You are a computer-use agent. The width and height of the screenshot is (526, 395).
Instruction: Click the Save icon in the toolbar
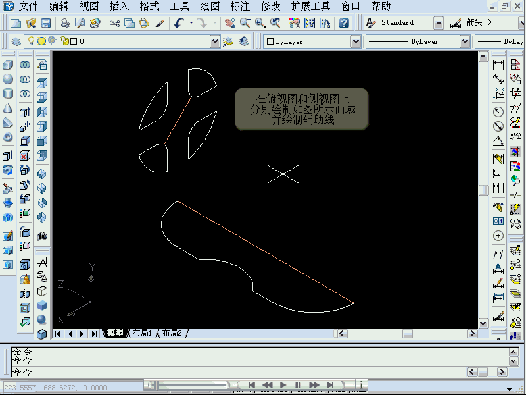pyautogui.click(x=46, y=23)
